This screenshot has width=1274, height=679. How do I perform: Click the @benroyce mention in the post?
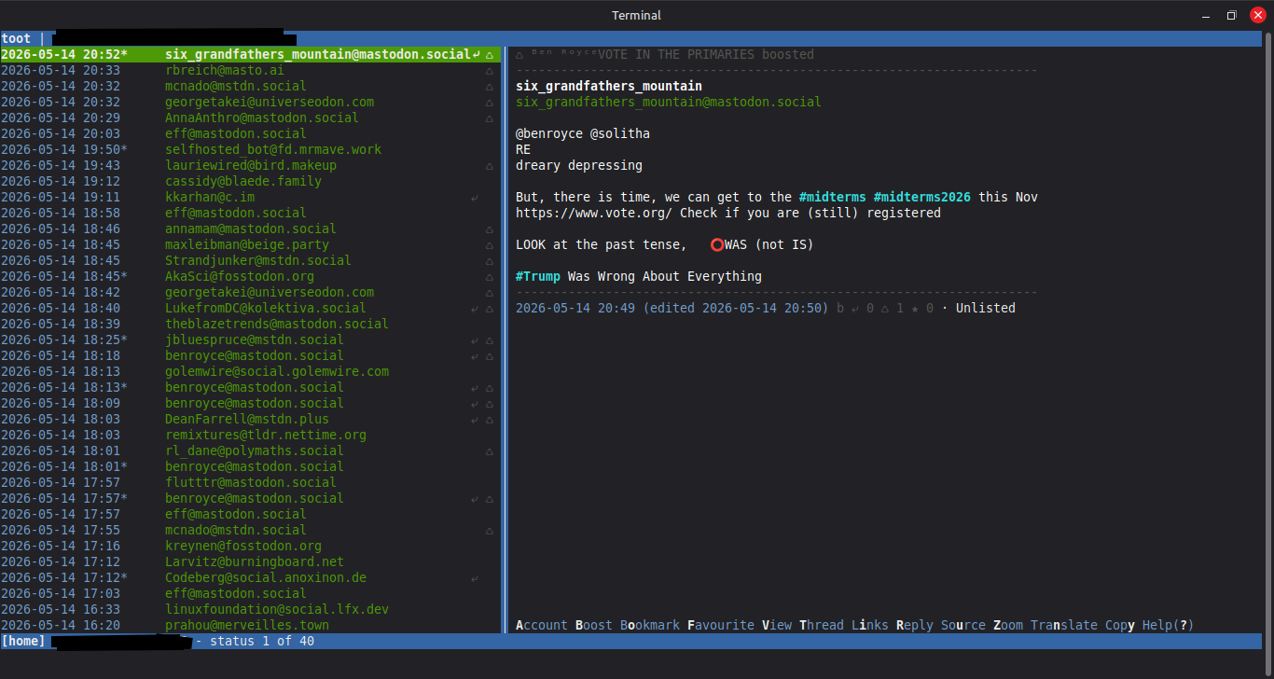coord(549,133)
